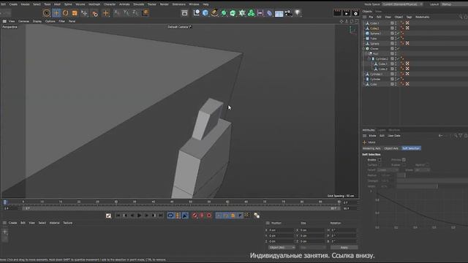
Task: Click the new material plus icon
Action: pyautogui.click(x=5, y=232)
